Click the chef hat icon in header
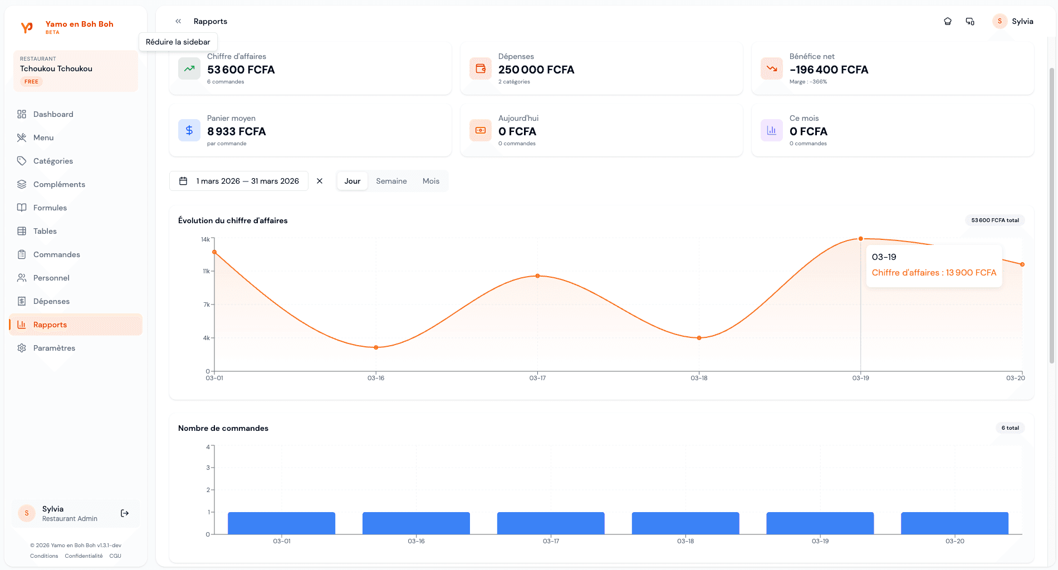 pyautogui.click(x=948, y=21)
